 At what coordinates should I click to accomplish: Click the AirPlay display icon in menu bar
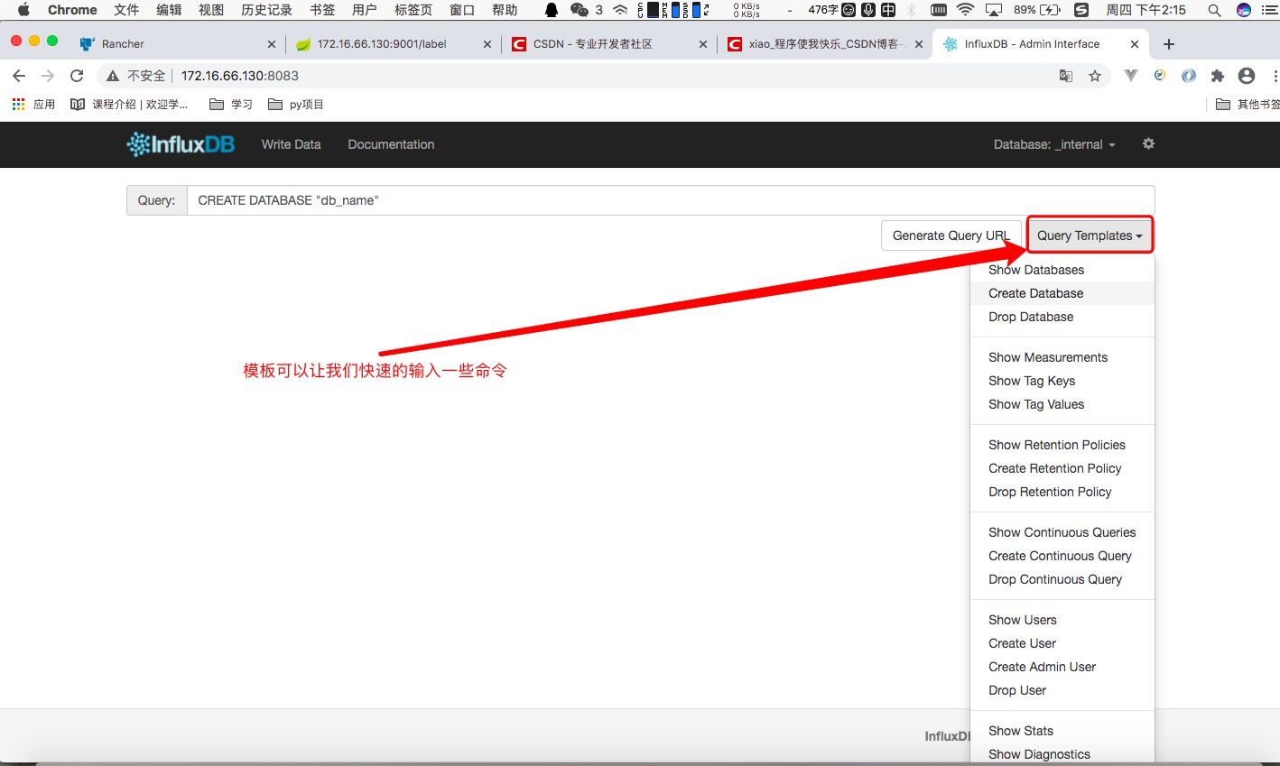pos(994,10)
